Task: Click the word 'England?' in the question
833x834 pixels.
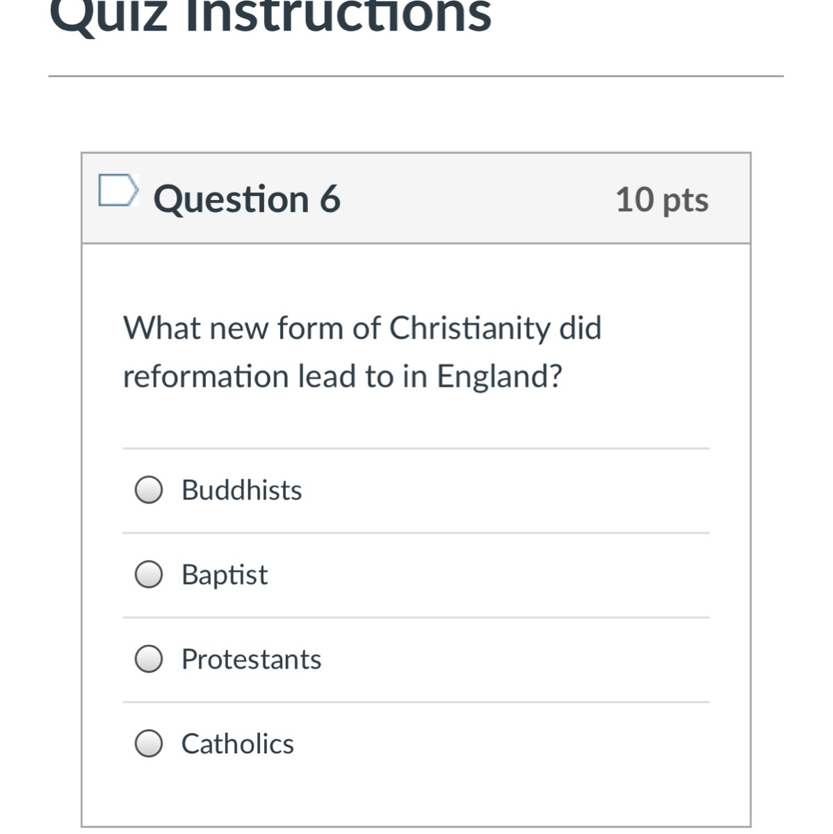Action: click(499, 376)
